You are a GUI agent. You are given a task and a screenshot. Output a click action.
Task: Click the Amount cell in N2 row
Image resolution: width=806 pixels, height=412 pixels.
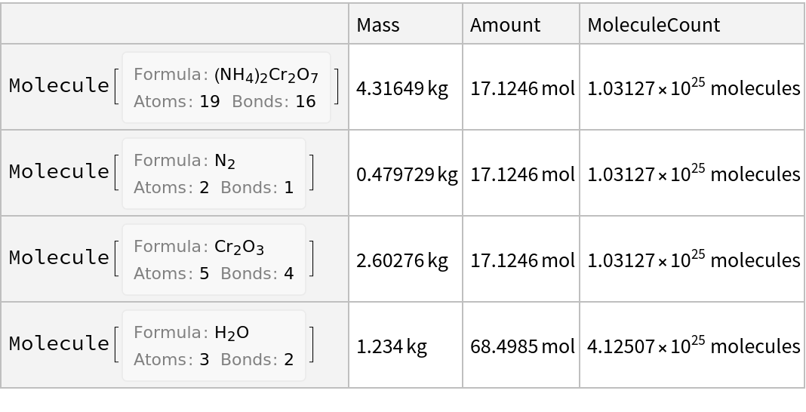[x=521, y=173]
